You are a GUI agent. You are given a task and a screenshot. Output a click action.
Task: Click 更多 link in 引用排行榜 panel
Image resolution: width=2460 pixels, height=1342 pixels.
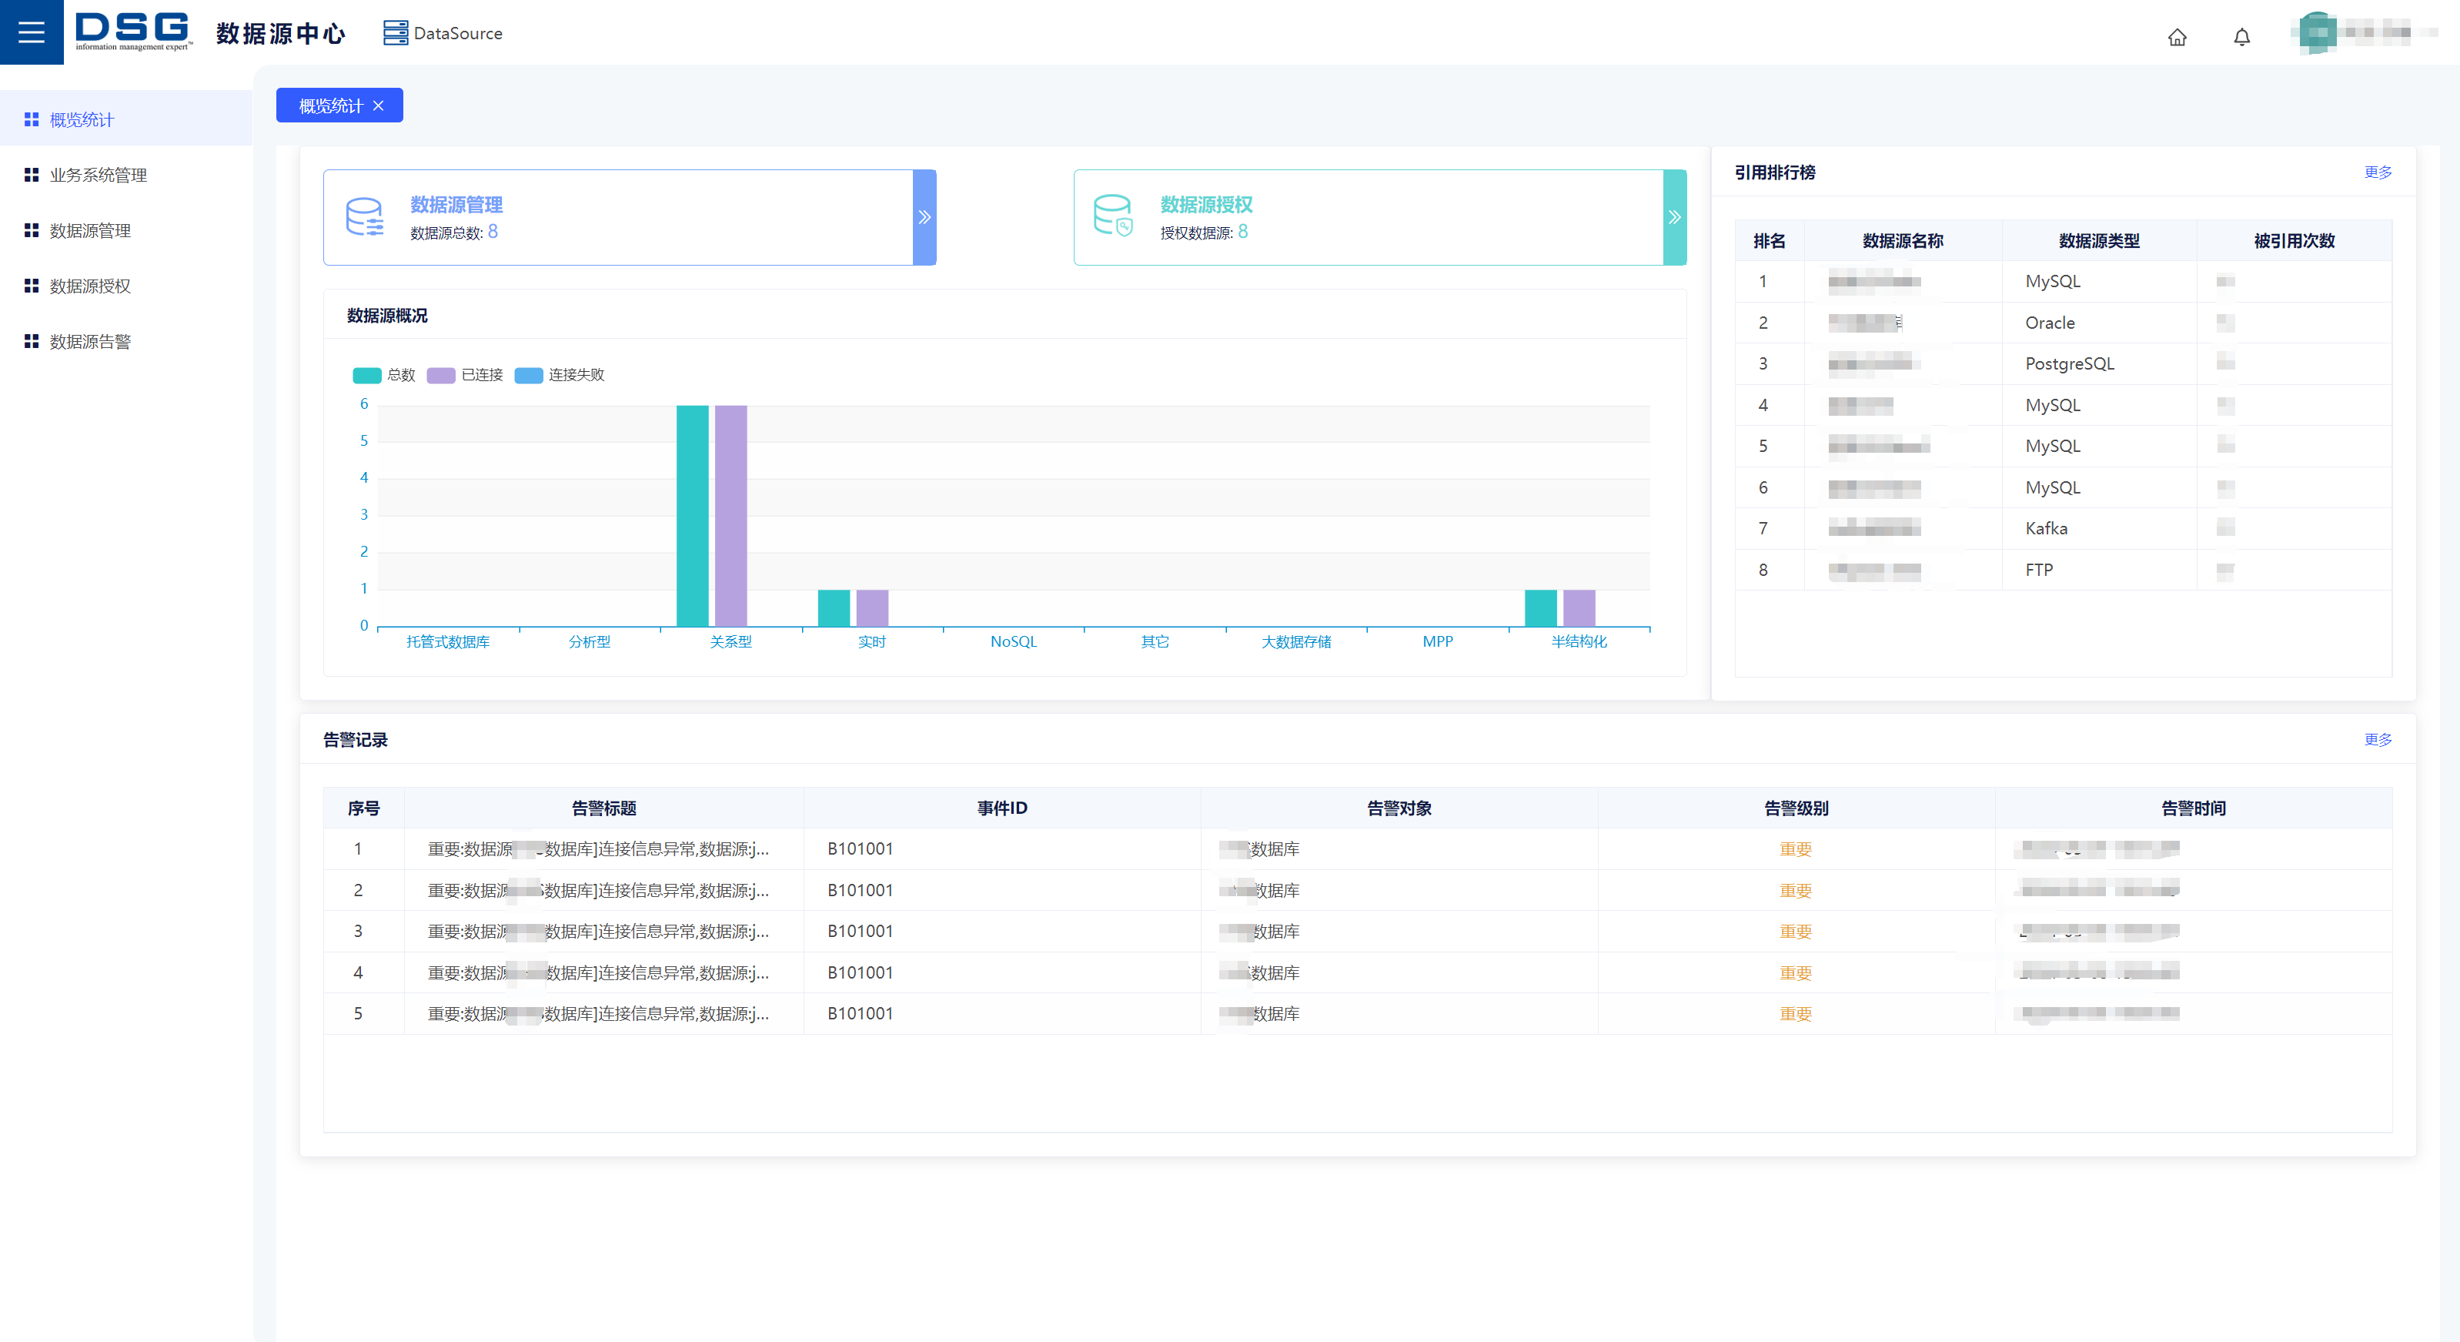tap(2377, 172)
